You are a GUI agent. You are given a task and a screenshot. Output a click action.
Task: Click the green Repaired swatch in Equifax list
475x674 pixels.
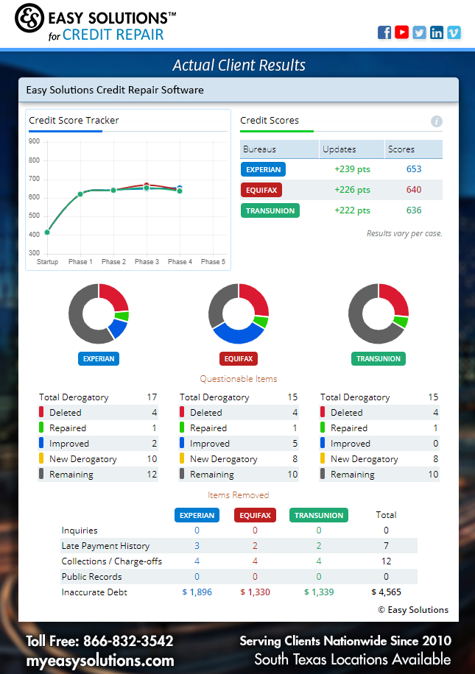[x=182, y=428]
